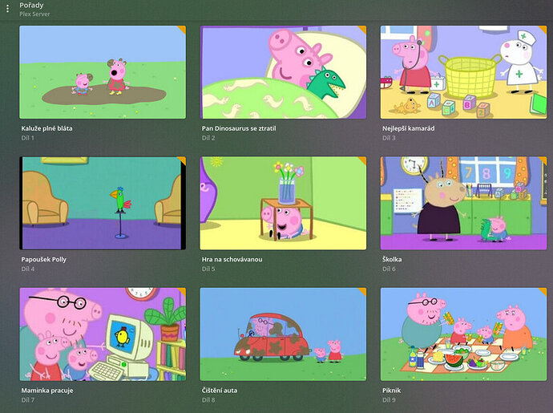Click the Hra na schovávanou title
This screenshot has height=413, width=553.
click(x=232, y=260)
